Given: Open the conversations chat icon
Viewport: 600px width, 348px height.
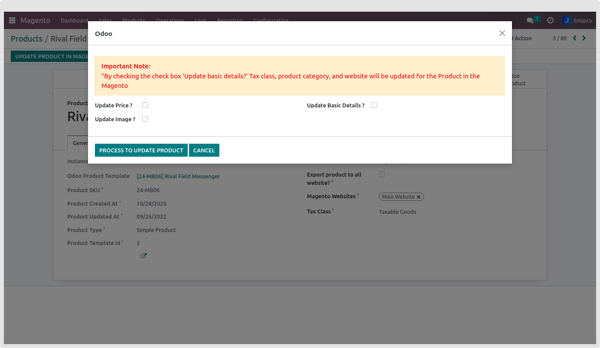Looking at the screenshot, I should click(530, 20).
